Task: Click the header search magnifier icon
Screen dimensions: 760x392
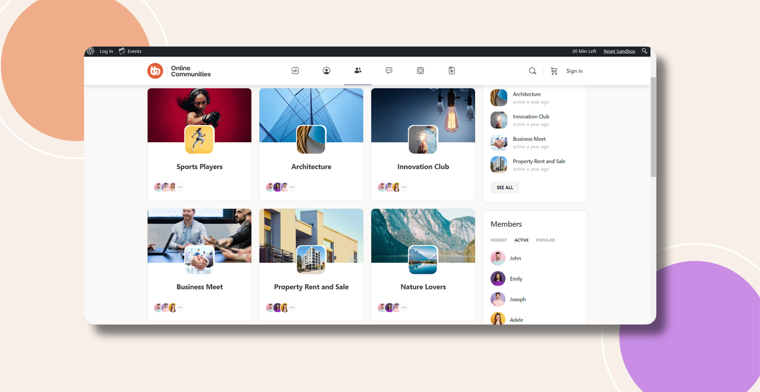Action: pos(532,71)
